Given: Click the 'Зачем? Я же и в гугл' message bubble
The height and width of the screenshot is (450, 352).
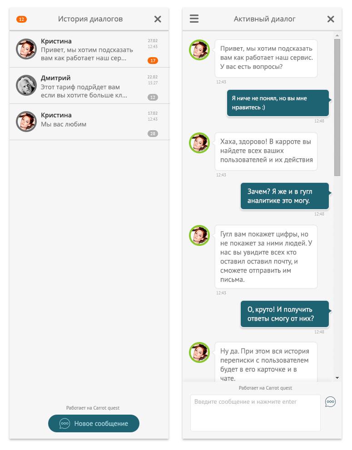Looking at the screenshot, I should [284, 196].
